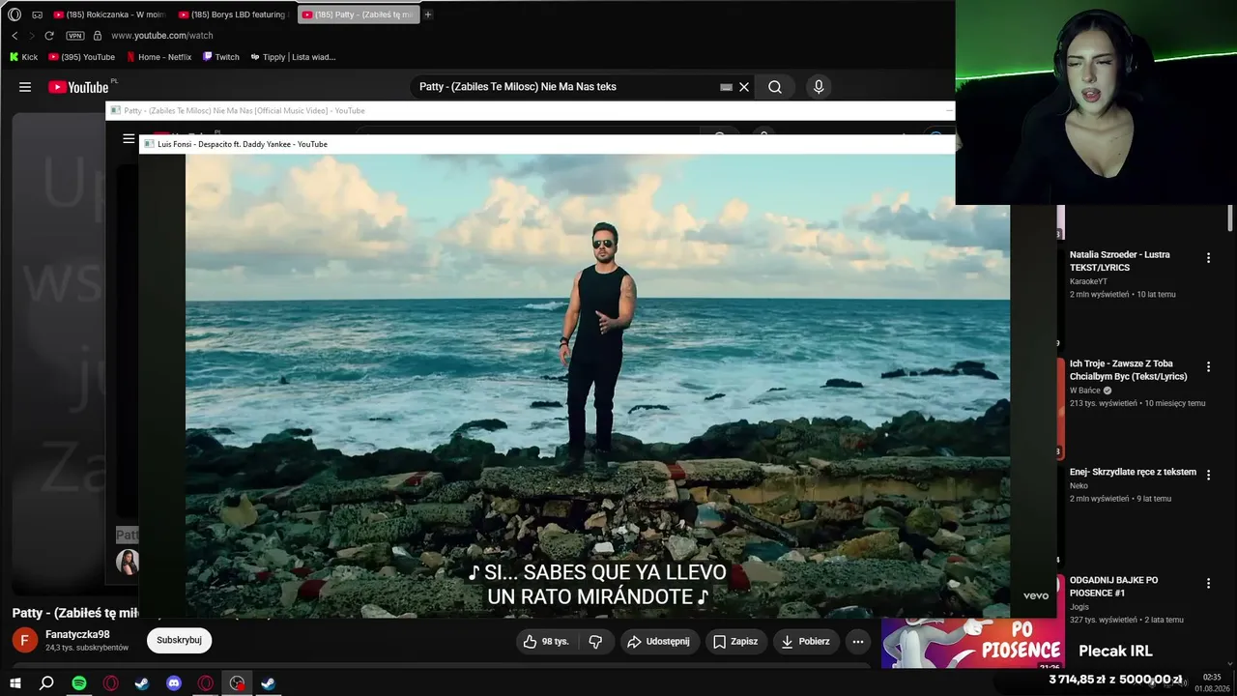Open the Fanatyczka98 channel avatar
This screenshot has height=696, width=1237.
pyautogui.click(x=25, y=640)
